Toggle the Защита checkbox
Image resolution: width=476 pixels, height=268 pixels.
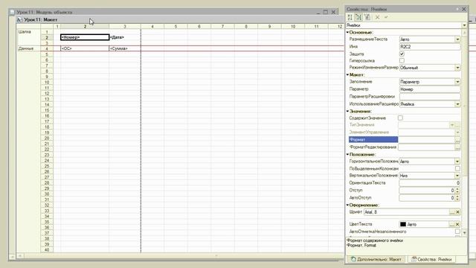point(402,54)
